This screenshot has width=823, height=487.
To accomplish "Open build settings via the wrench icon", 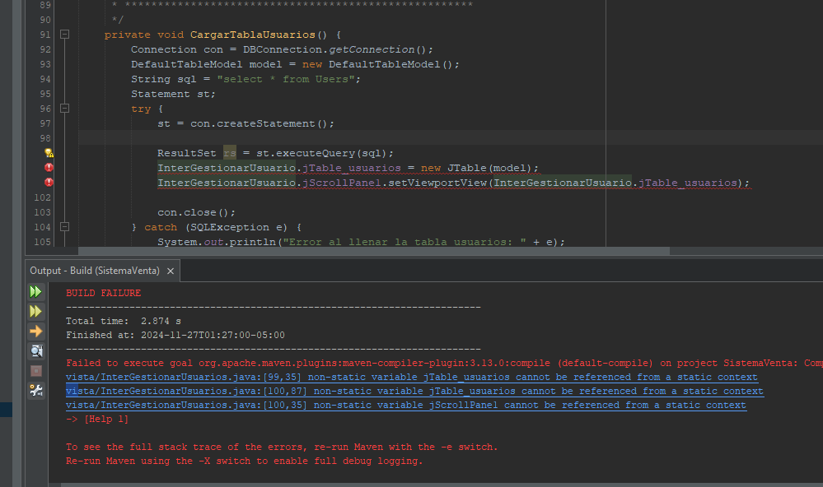I will tap(35, 390).
